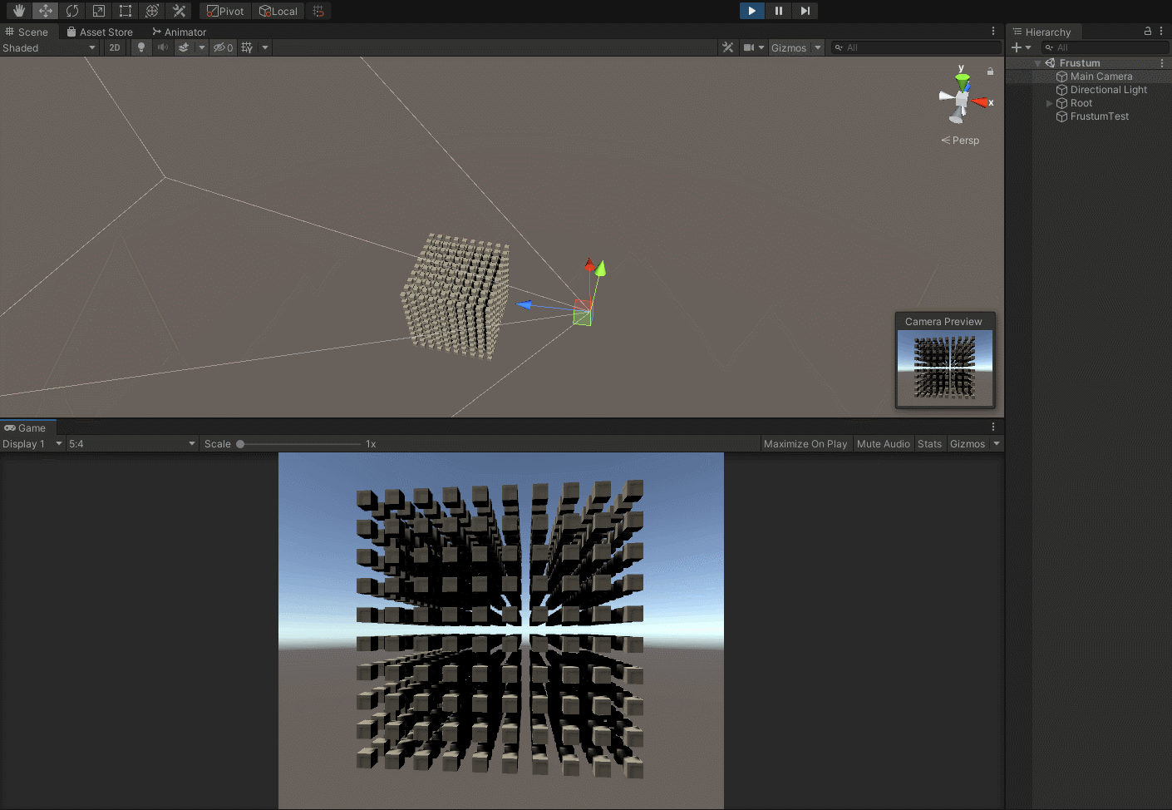
Task: Open Hierarchy panel more options
Action: [1161, 31]
